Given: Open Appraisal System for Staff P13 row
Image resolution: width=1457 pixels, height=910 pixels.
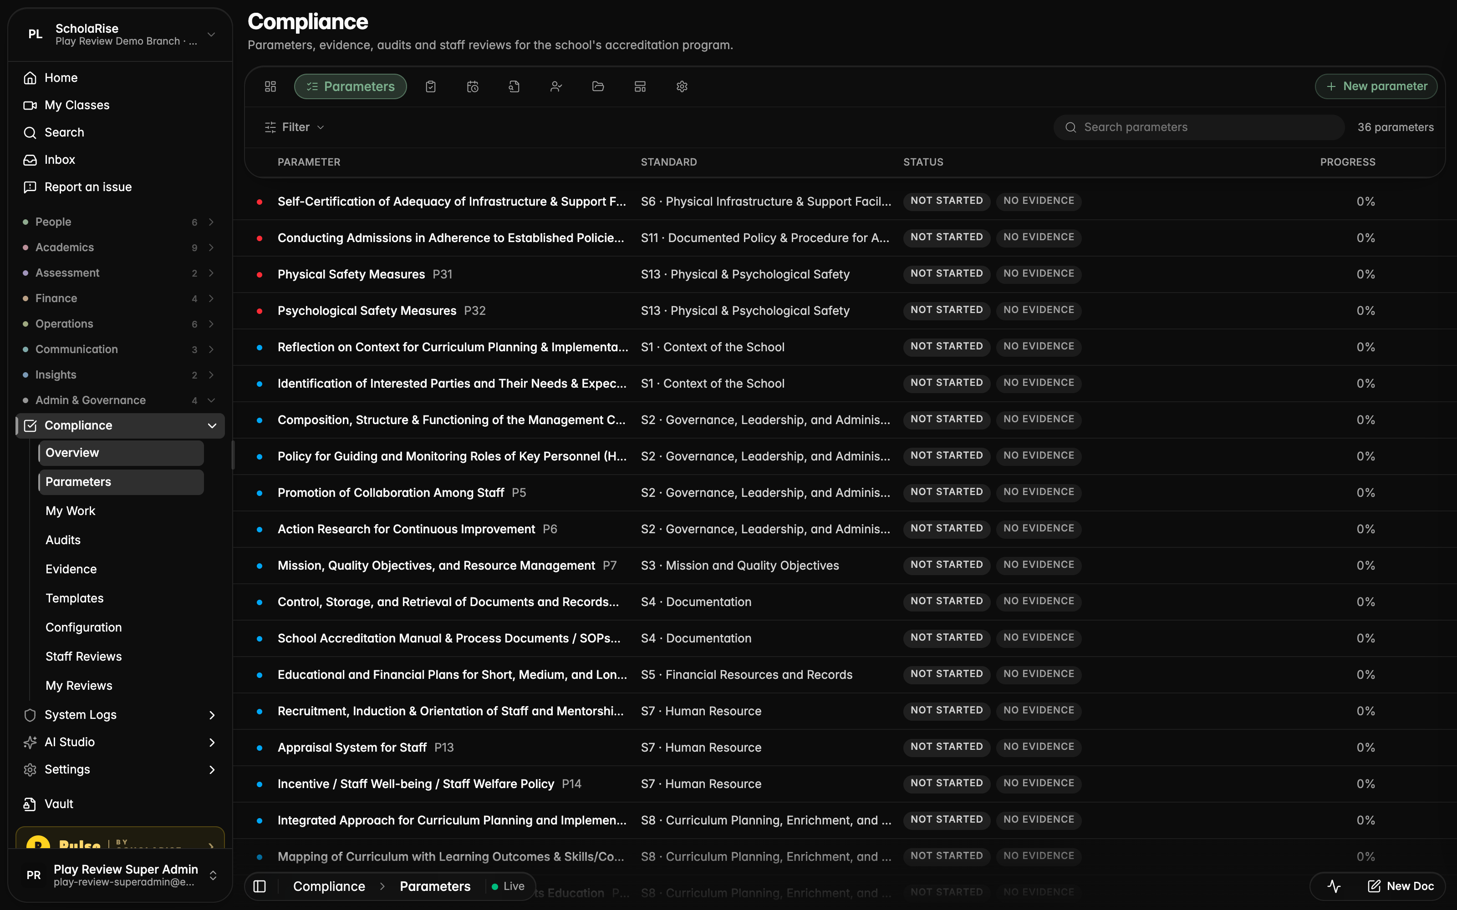Looking at the screenshot, I should tap(845, 748).
